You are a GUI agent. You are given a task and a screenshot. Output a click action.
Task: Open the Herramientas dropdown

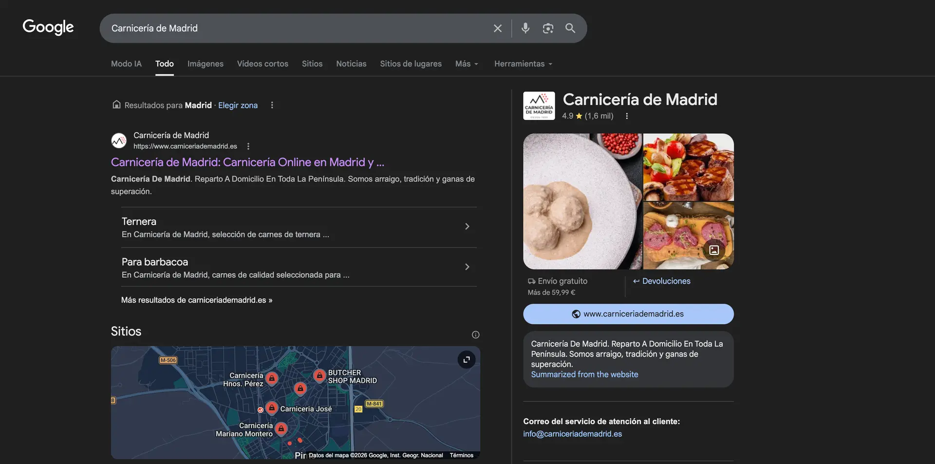point(523,64)
